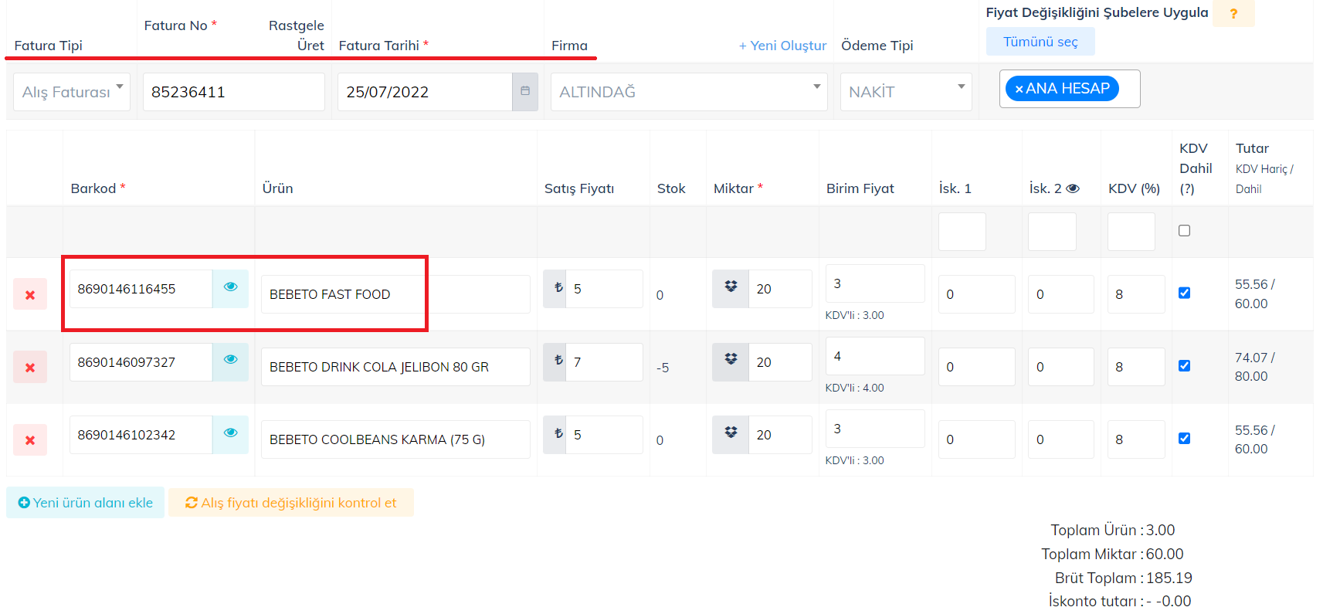Uncheck KDV Dahil for BEBETO FAST FOOD

[1184, 293]
